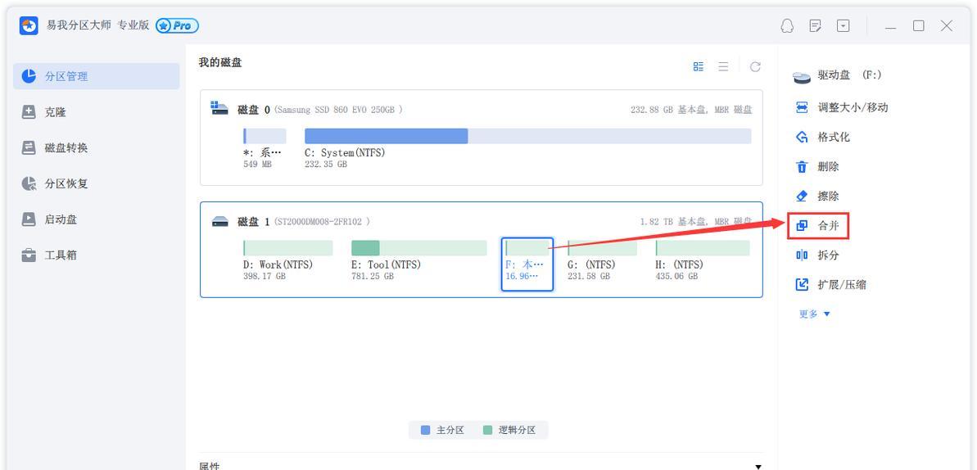The height and width of the screenshot is (470, 977).
Task: Click the 分区恢复 recovery icon
Action: 29,184
